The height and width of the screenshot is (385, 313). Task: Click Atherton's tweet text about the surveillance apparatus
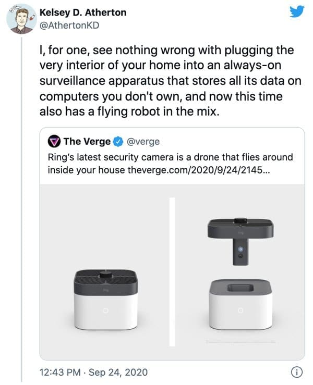point(167,82)
